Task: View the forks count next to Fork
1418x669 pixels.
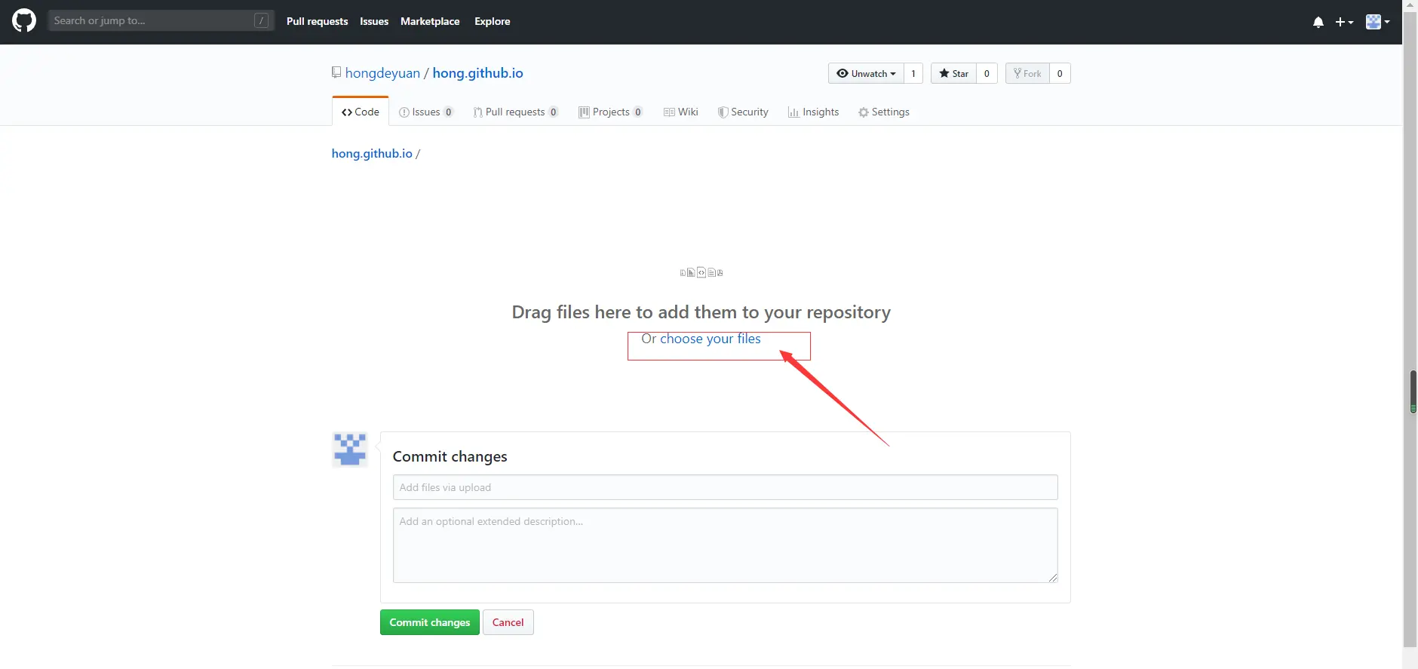Action: pyautogui.click(x=1060, y=73)
